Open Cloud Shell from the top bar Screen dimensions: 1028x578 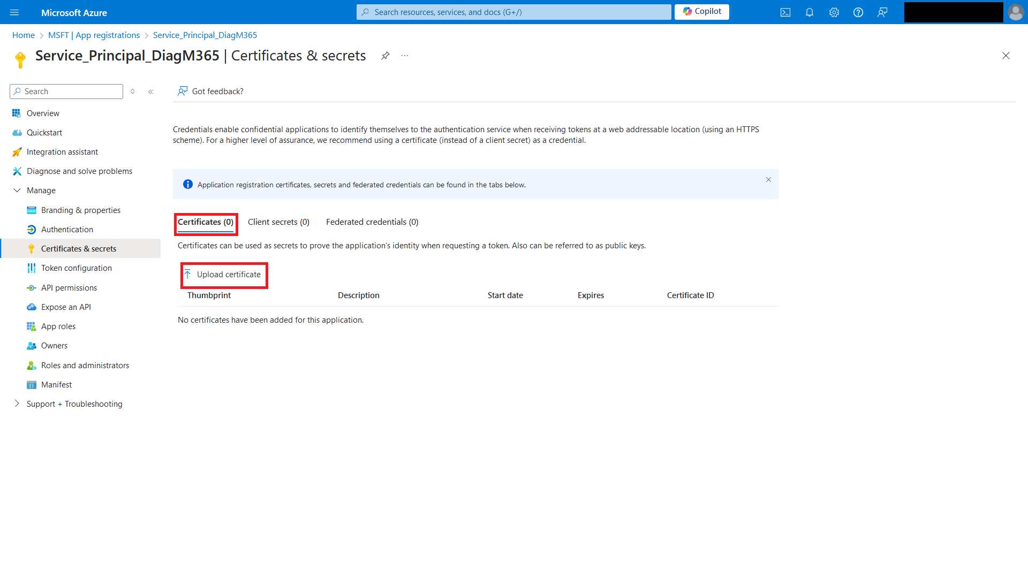coord(785,12)
